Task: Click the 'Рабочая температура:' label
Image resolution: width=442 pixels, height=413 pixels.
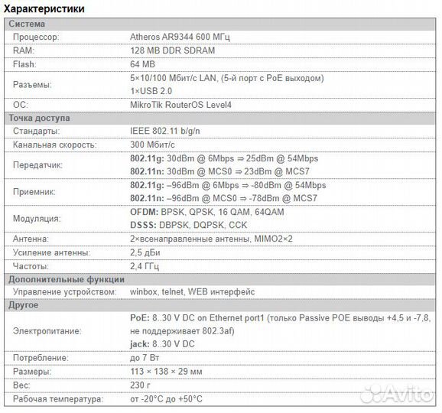Action: 58,399
